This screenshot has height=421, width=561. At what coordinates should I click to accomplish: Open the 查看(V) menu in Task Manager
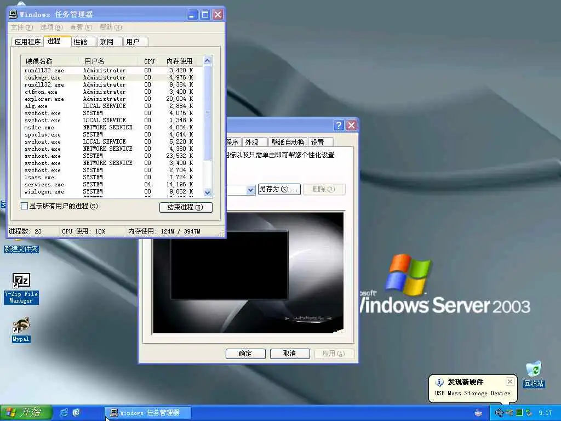[81, 27]
